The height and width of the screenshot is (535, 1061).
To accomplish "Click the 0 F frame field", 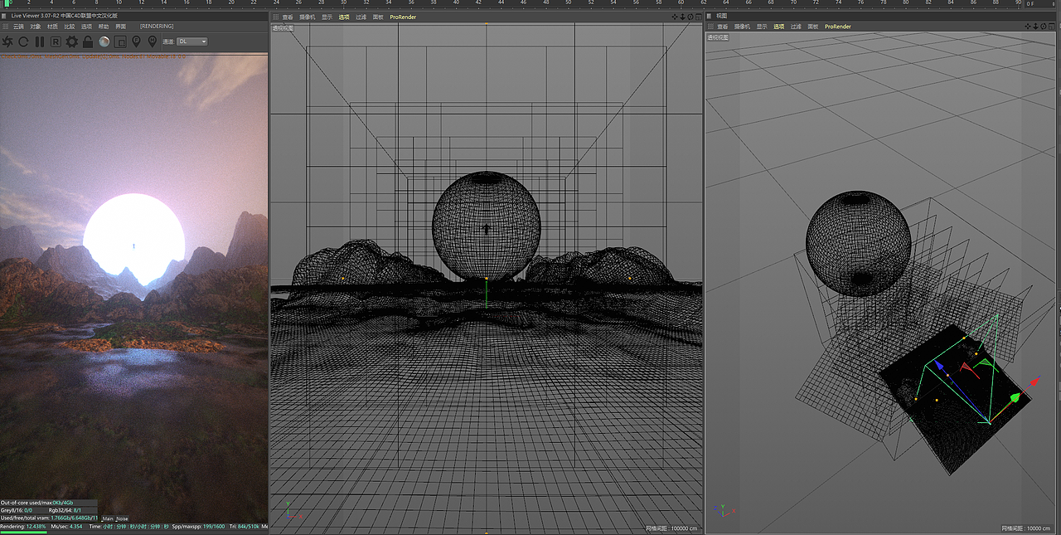I will click(x=1040, y=4).
